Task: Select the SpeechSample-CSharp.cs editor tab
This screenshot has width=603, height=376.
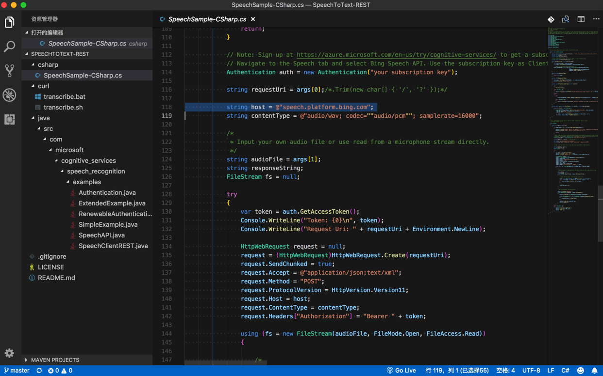Action: click(x=207, y=19)
